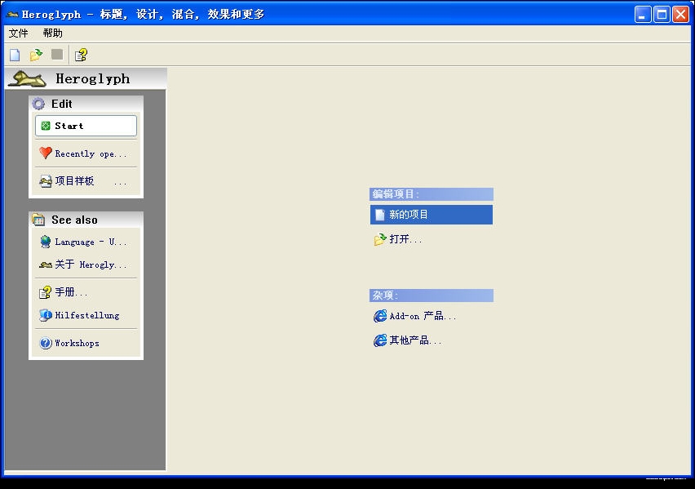Viewport: 695px width, 489px height.
Task: Click the open project toolbar icon
Action: [36, 55]
